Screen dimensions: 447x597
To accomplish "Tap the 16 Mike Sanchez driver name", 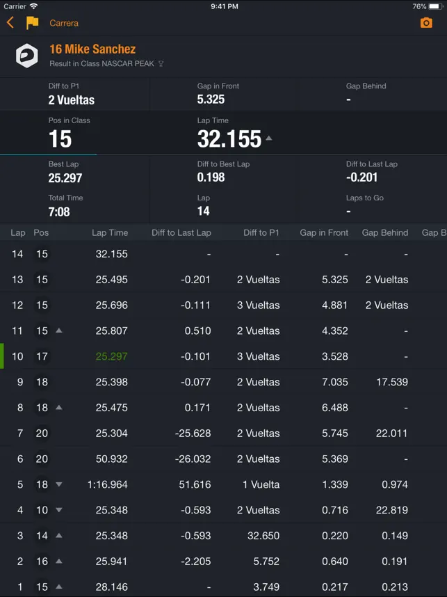I will point(92,49).
